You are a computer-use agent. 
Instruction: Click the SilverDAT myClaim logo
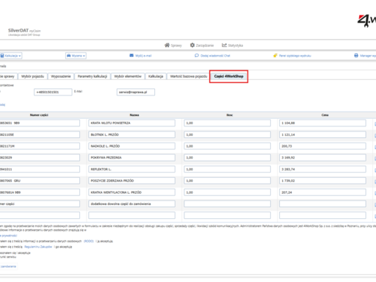point(24,32)
